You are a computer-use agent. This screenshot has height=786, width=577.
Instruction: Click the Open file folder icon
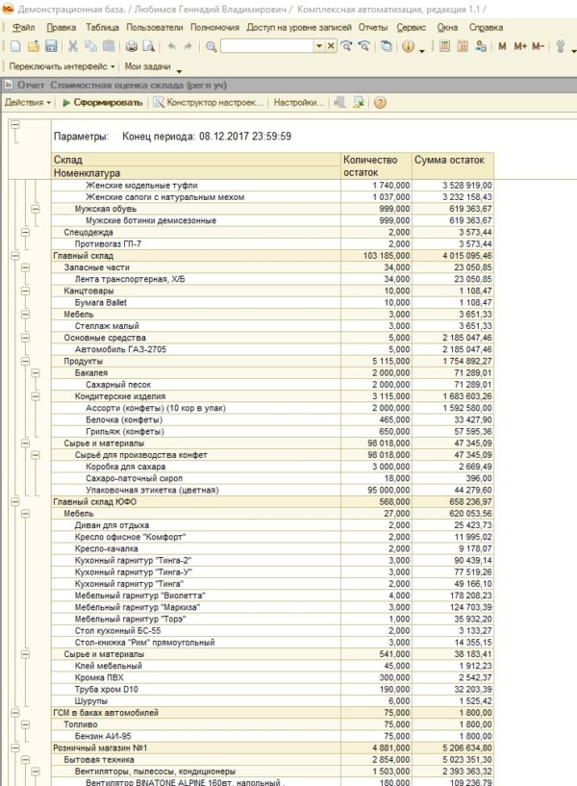(x=33, y=46)
